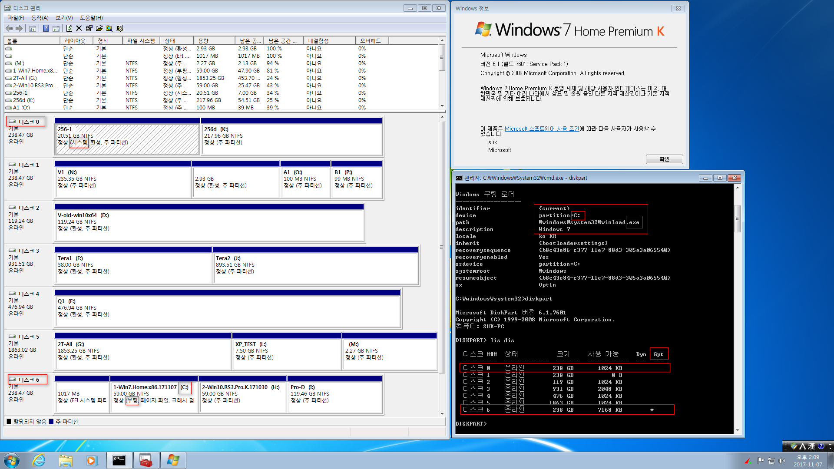This screenshot has height=469, width=834.
Task: Open the Microsoft 소프트웨어 사용 조건 link
Action: click(x=542, y=129)
